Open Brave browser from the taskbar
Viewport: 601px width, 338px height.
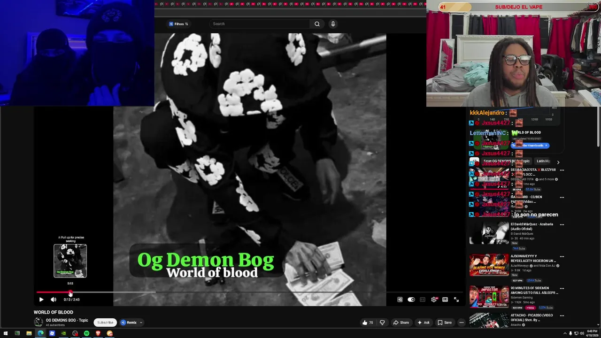98,333
